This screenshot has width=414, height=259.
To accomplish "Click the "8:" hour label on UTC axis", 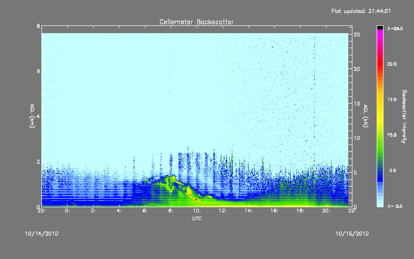I will coord(171,211).
